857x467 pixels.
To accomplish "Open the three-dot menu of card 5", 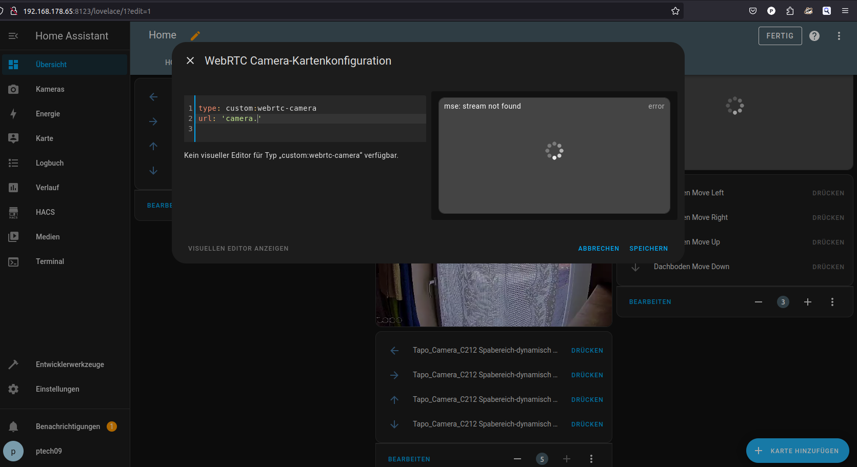I will 591,459.
